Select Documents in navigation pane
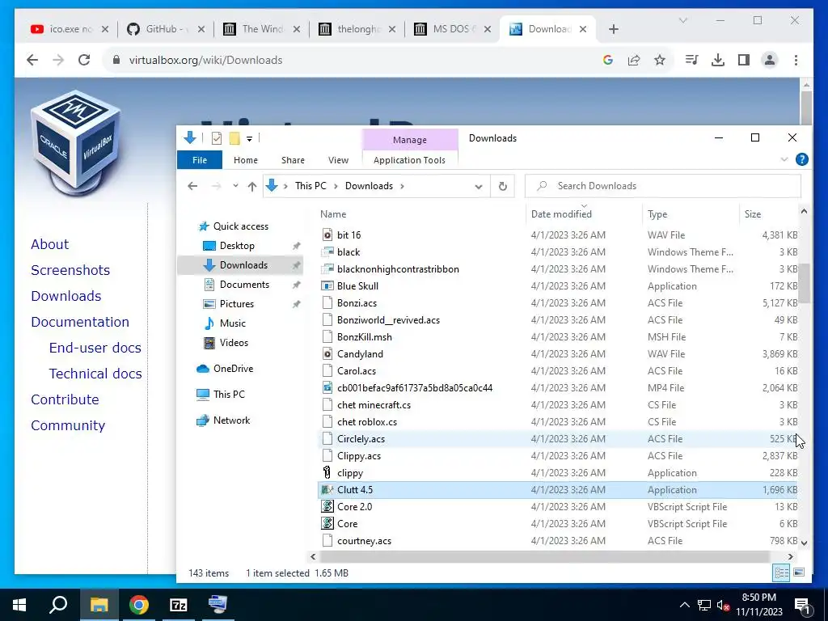This screenshot has width=828, height=621. pyautogui.click(x=244, y=285)
